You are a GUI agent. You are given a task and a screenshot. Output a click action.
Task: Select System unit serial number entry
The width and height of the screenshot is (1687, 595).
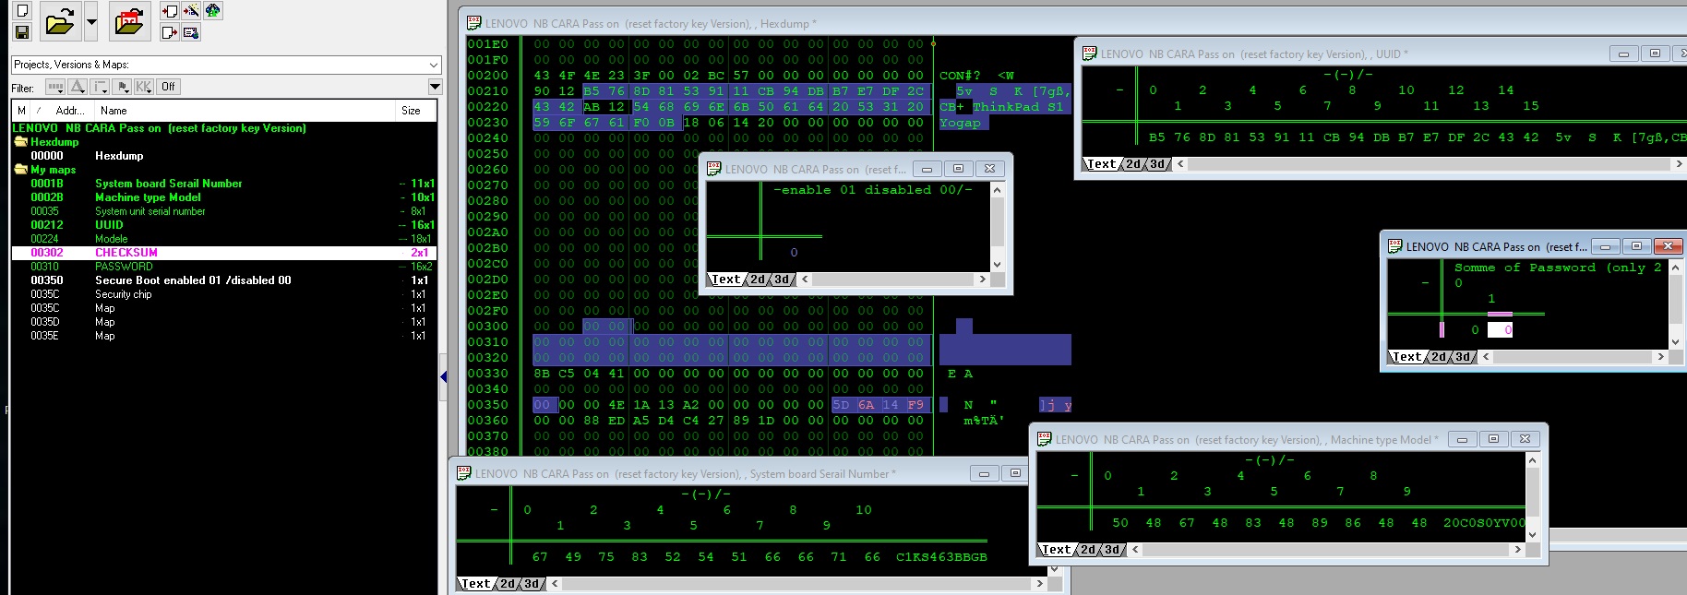click(x=224, y=211)
